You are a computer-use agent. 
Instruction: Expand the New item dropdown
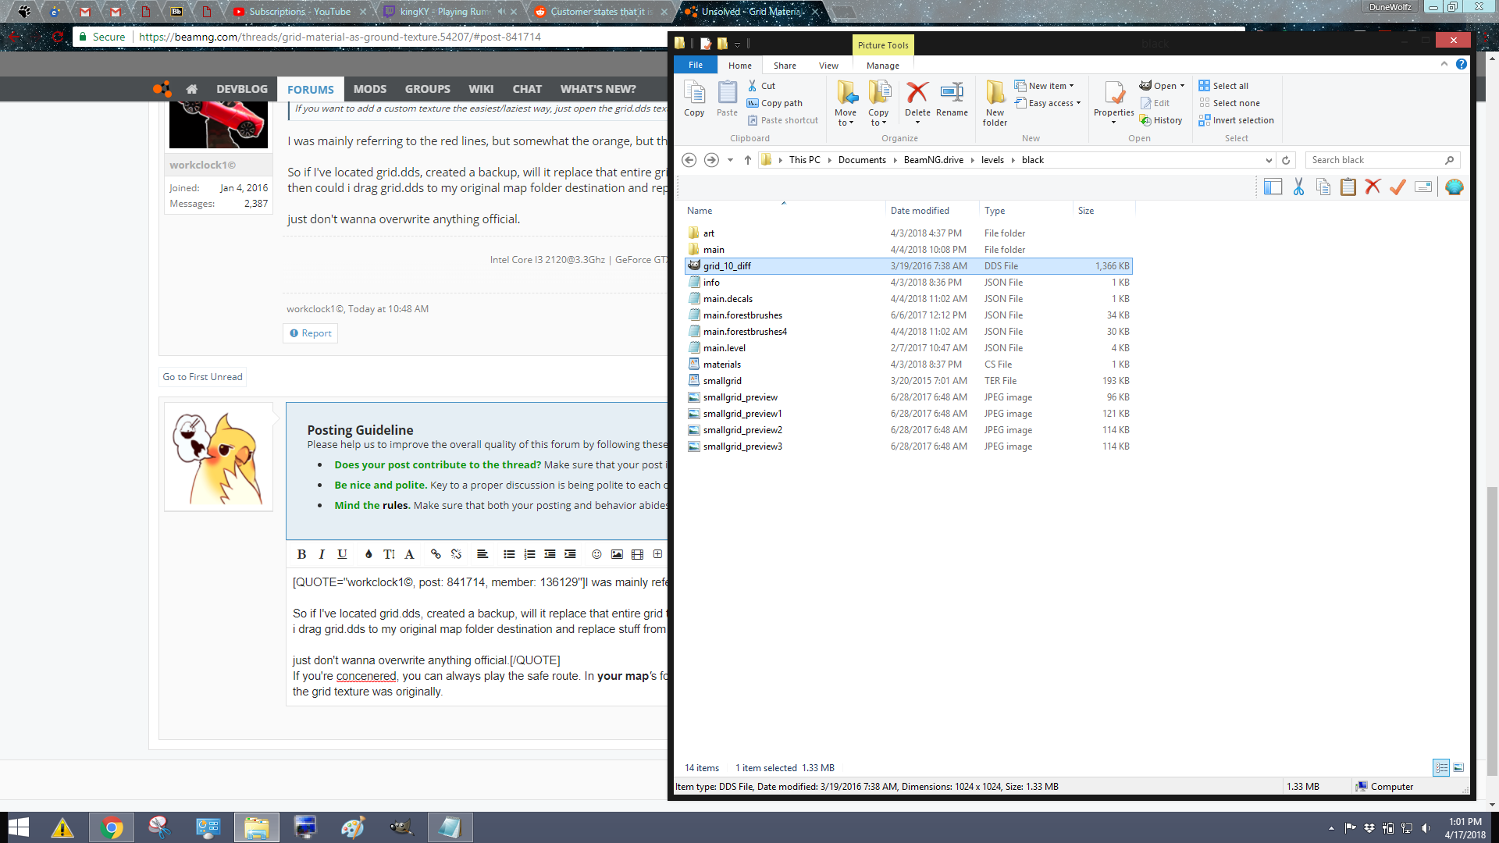[1050, 86]
